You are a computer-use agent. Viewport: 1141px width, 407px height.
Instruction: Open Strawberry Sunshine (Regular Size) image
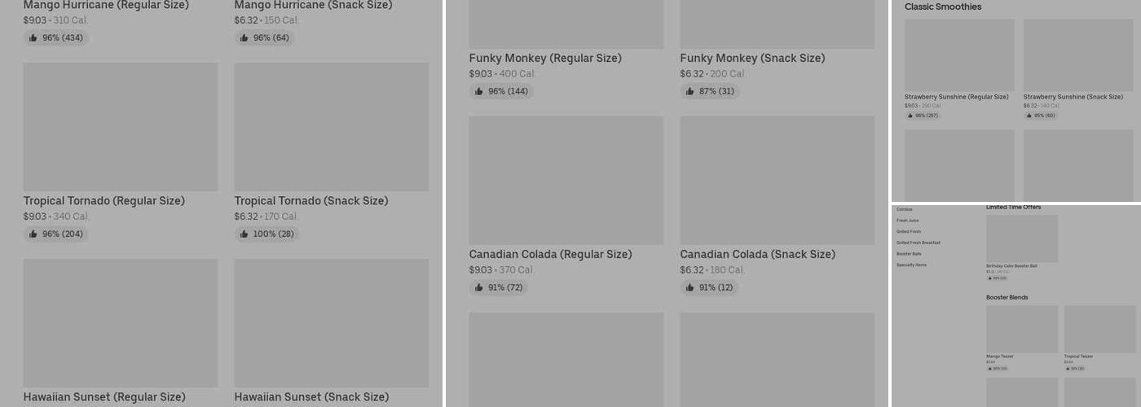click(959, 55)
